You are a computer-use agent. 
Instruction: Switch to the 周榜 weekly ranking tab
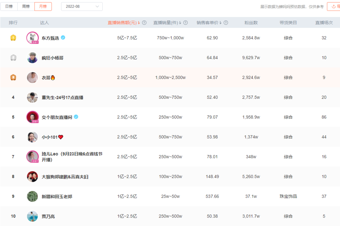pyautogui.click(x=26, y=7)
